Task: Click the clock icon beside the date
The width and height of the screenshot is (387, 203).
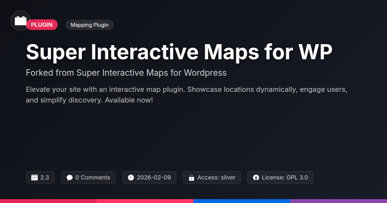Action: pyautogui.click(x=131, y=178)
